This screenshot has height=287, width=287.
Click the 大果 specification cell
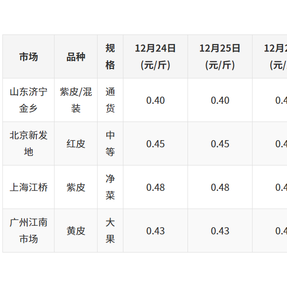tap(110, 231)
